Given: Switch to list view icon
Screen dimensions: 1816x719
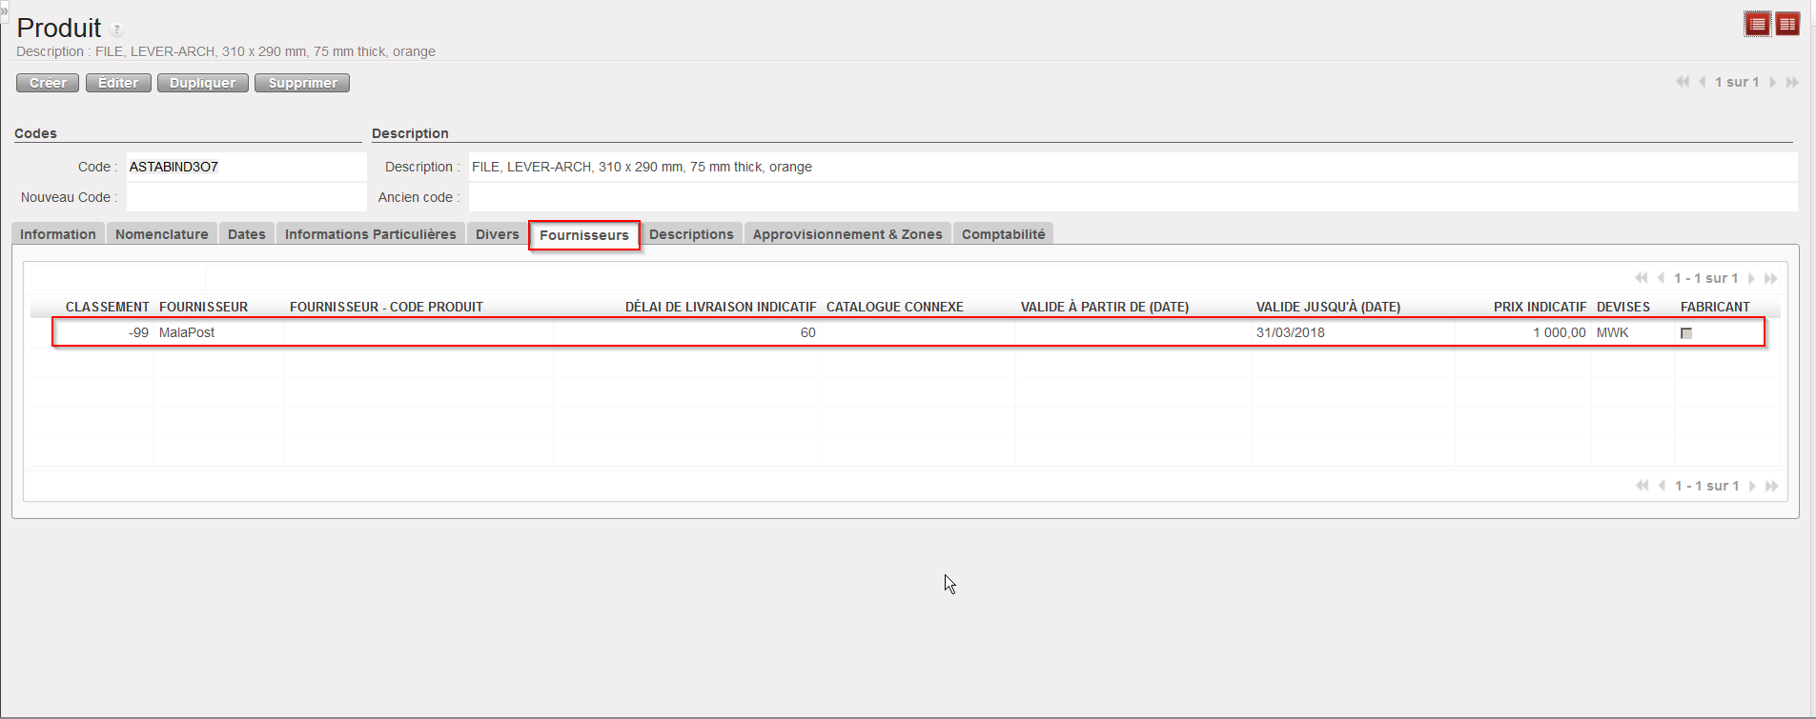Looking at the screenshot, I should 1757,24.
